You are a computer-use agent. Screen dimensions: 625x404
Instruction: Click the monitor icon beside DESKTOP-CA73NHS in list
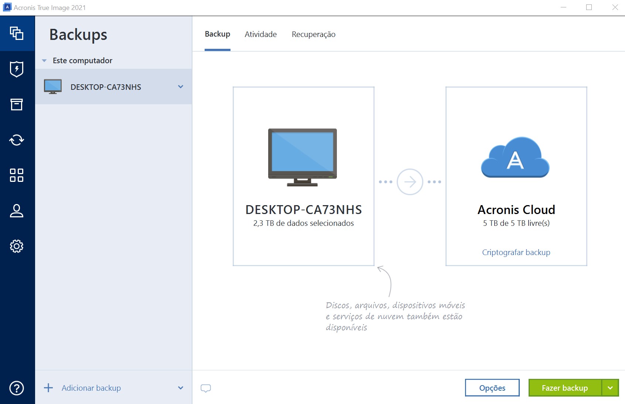point(53,86)
